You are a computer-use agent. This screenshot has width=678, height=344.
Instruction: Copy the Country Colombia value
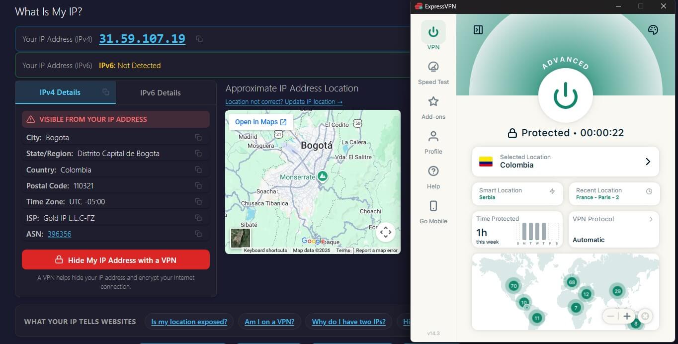point(198,170)
